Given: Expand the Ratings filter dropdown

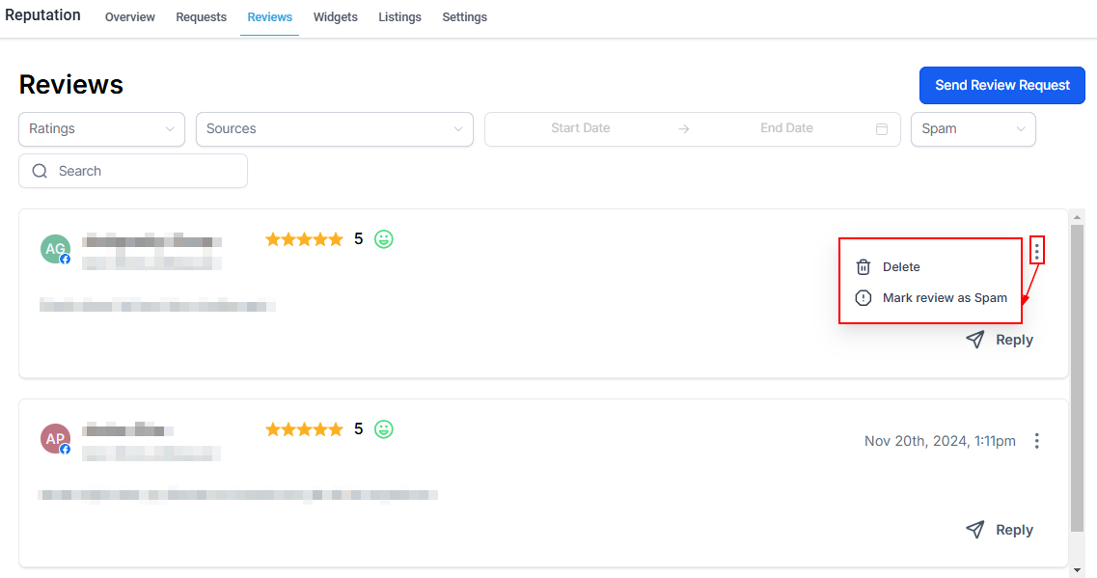Looking at the screenshot, I should click(x=101, y=129).
